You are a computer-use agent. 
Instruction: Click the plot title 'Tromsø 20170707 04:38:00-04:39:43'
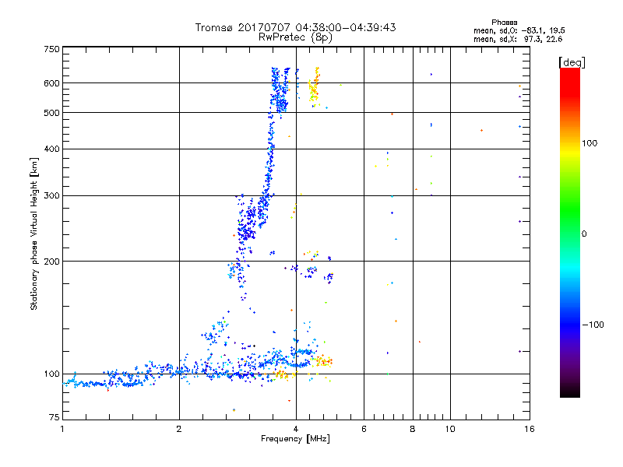tap(295, 27)
